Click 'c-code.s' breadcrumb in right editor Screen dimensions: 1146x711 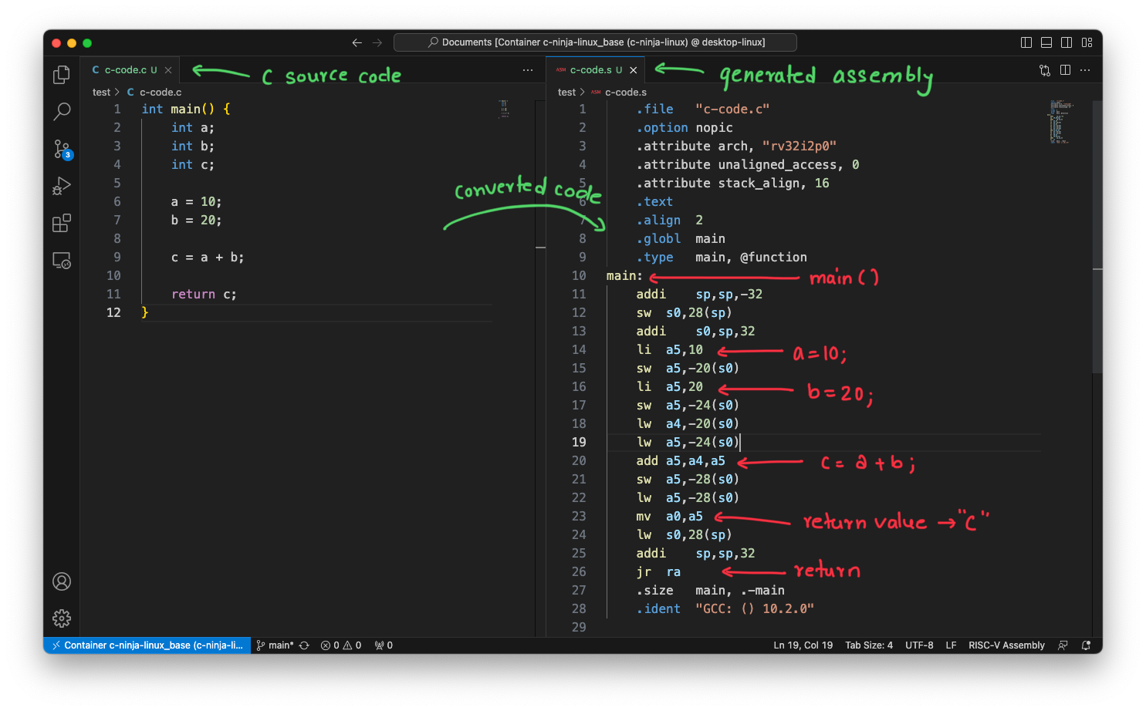[626, 93]
